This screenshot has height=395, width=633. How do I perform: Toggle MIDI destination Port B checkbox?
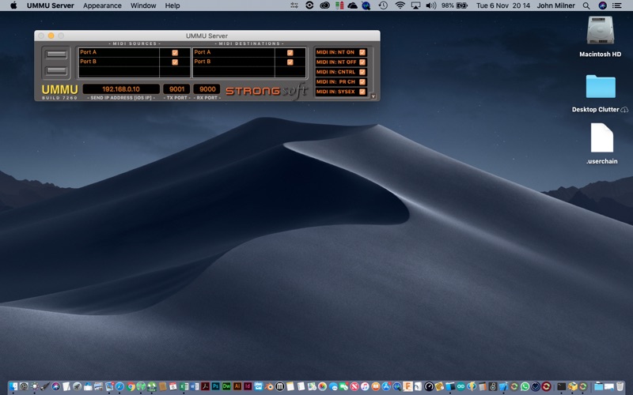click(290, 62)
